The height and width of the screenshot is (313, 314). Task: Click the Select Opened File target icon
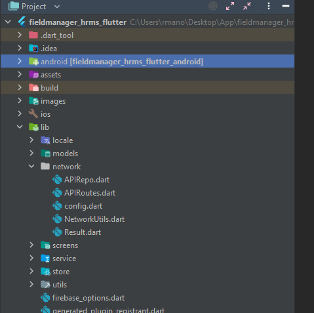213,6
